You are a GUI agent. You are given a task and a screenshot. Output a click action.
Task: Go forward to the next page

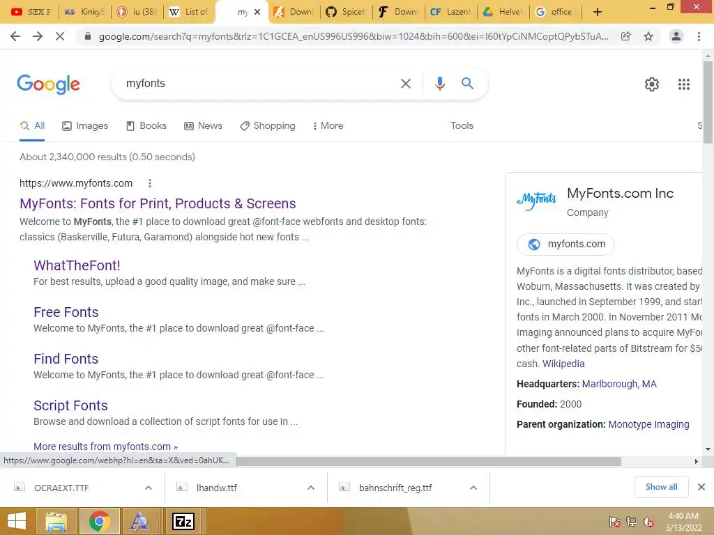click(x=38, y=36)
